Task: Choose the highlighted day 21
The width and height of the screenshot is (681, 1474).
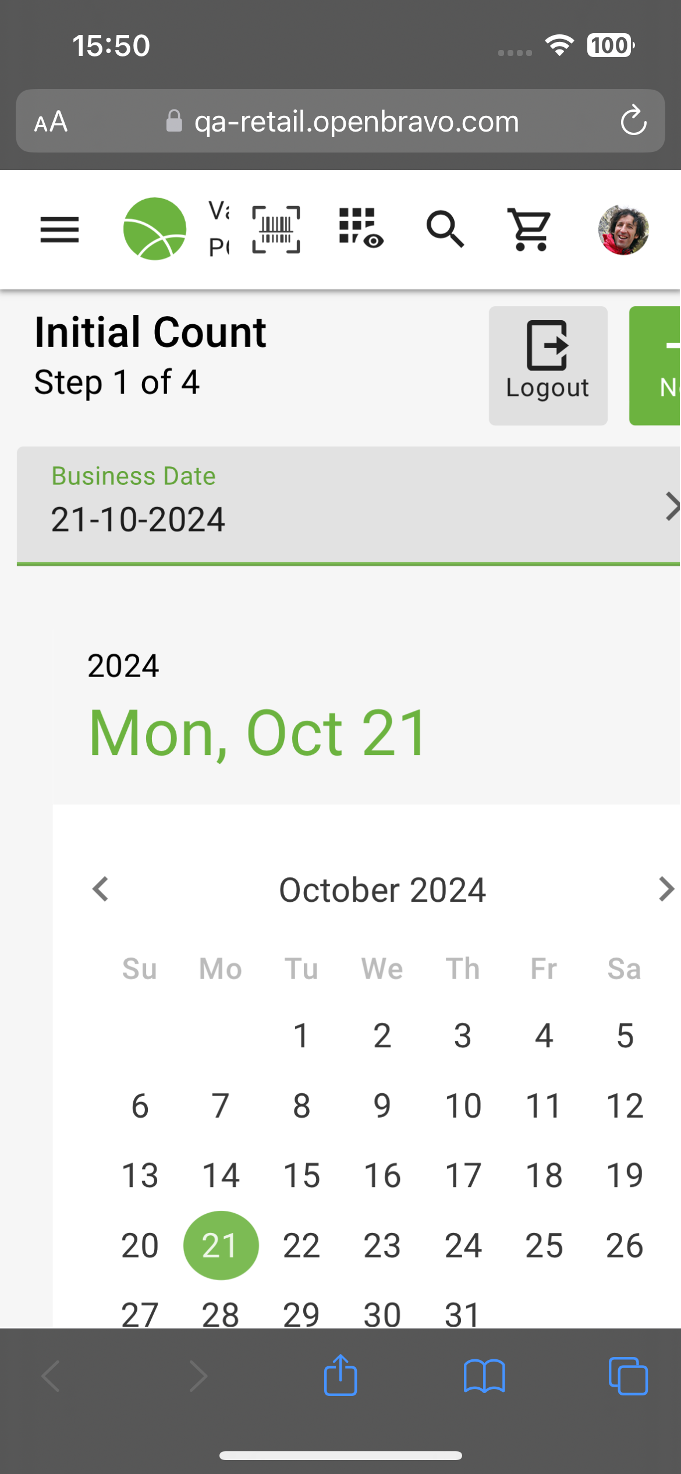Action: pos(221,1245)
